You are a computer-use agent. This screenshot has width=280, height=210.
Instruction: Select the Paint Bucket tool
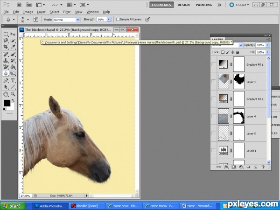[13, 67]
